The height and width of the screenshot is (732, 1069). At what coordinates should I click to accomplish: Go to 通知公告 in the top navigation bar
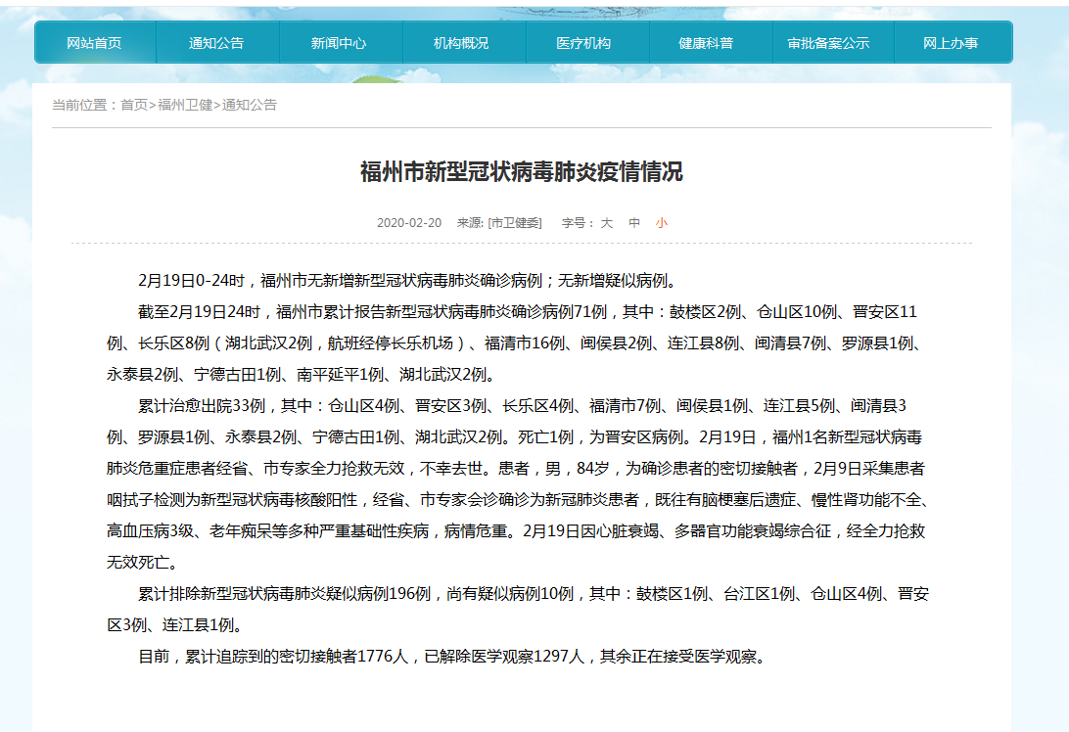pos(216,43)
